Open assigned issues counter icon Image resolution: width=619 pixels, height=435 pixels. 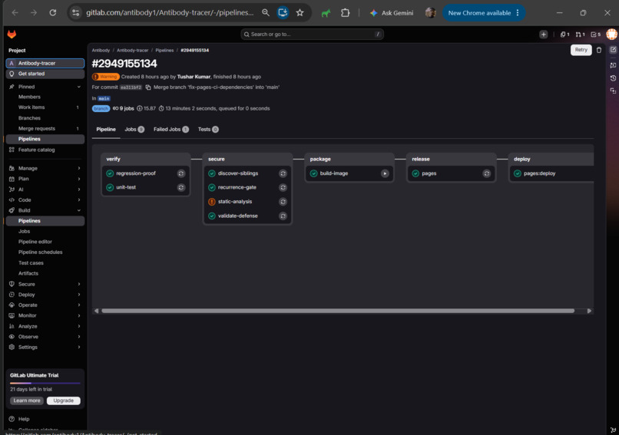click(x=565, y=35)
